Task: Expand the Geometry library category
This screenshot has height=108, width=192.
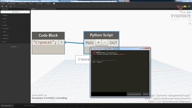Action: (6, 29)
